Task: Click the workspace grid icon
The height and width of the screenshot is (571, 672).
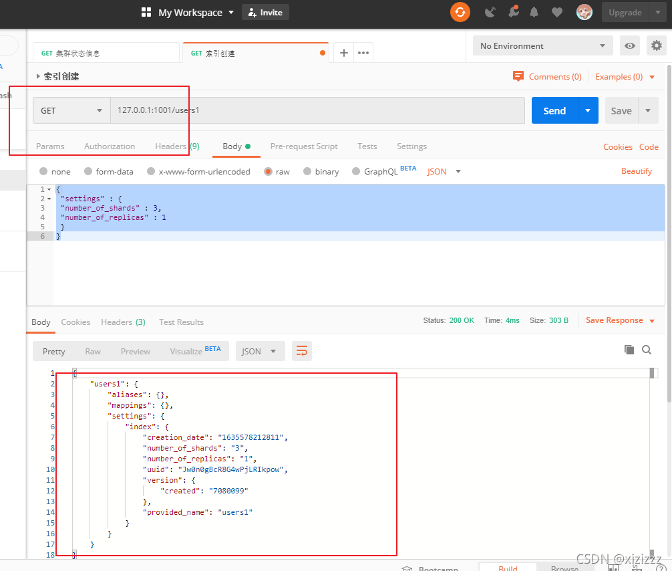Action: (146, 12)
